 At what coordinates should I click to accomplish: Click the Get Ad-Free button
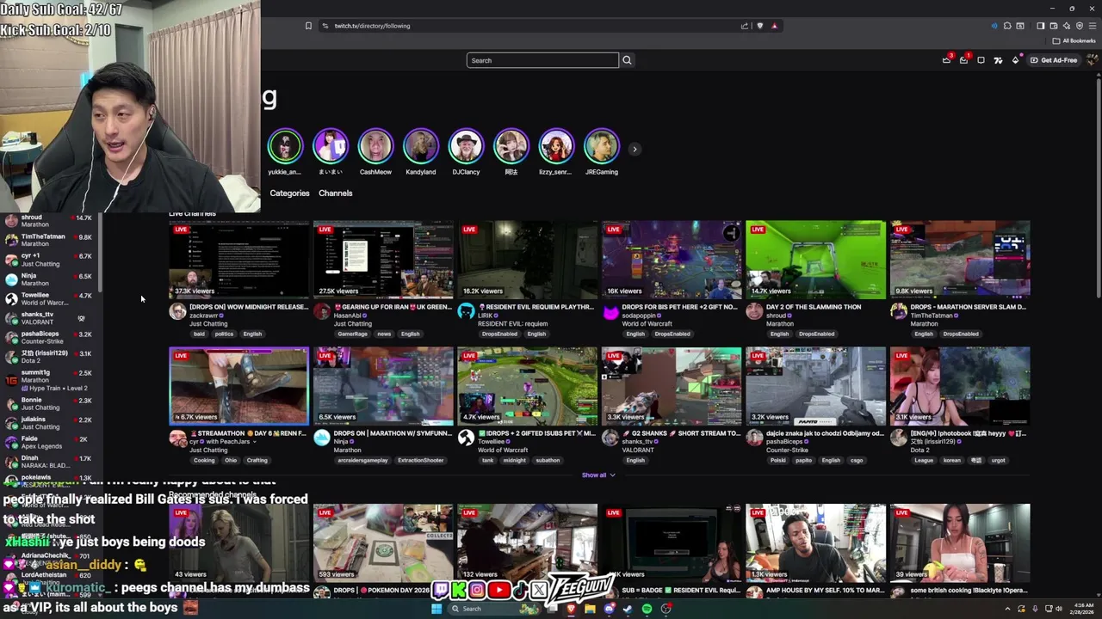point(1054,60)
